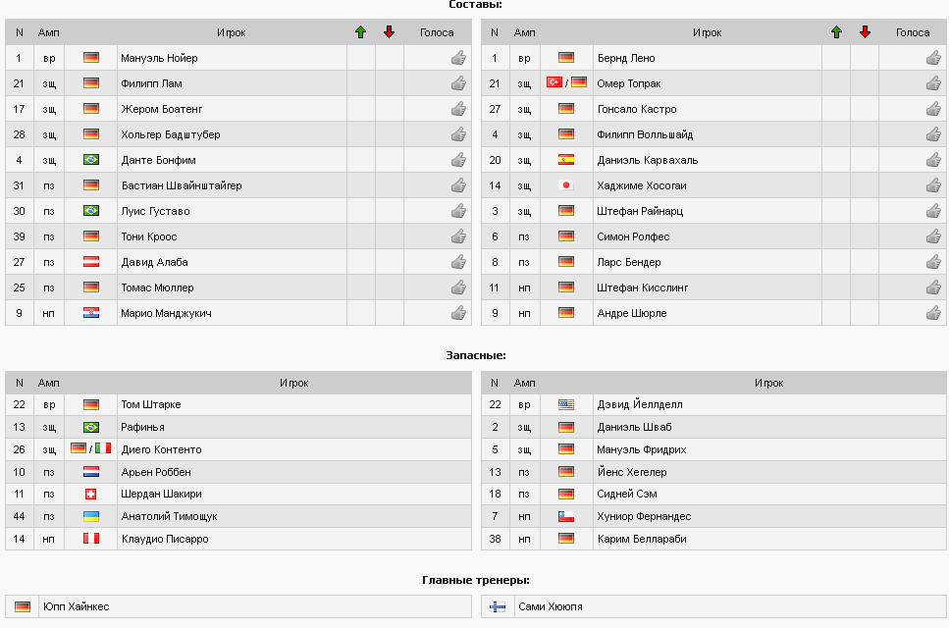The image size is (949, 628).
Task: Click thumbs-up for Штефан Кисслинг
Action: pyautogui.click(x=933, y=288)
